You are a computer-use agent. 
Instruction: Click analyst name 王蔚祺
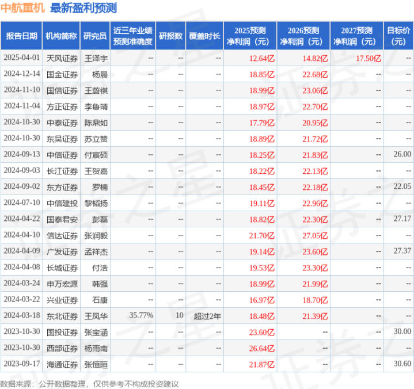[96, 90]
